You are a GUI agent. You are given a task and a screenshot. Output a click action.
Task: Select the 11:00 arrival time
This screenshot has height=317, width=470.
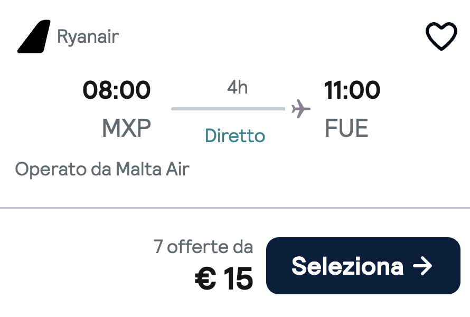(x=352, y=90)
